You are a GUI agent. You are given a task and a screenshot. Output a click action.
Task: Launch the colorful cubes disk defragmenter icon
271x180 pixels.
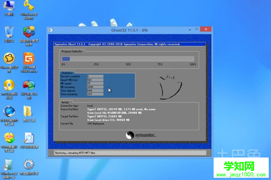[x=29, y=36]
